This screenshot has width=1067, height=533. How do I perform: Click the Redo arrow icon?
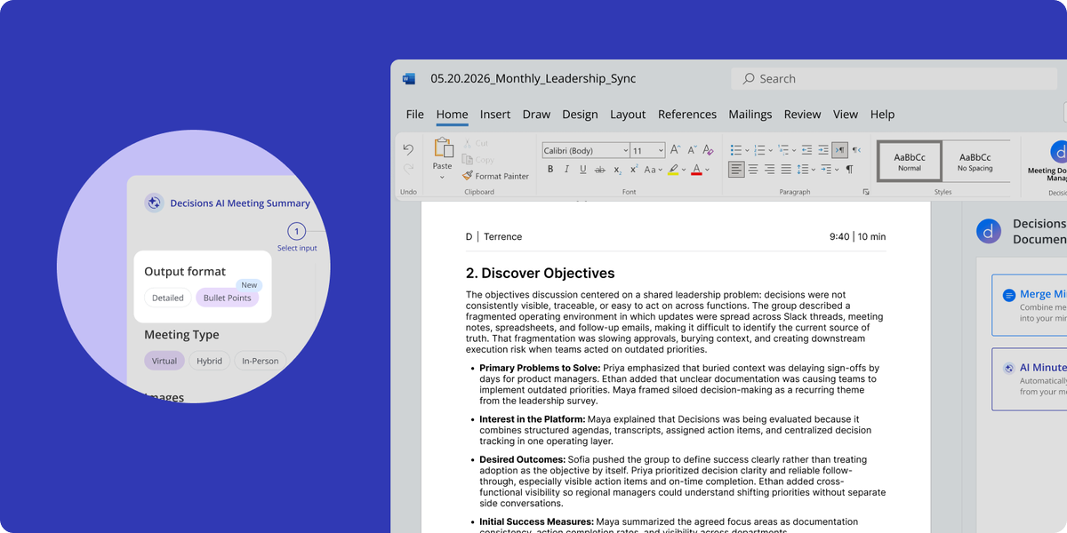click(x=408, y=168)
